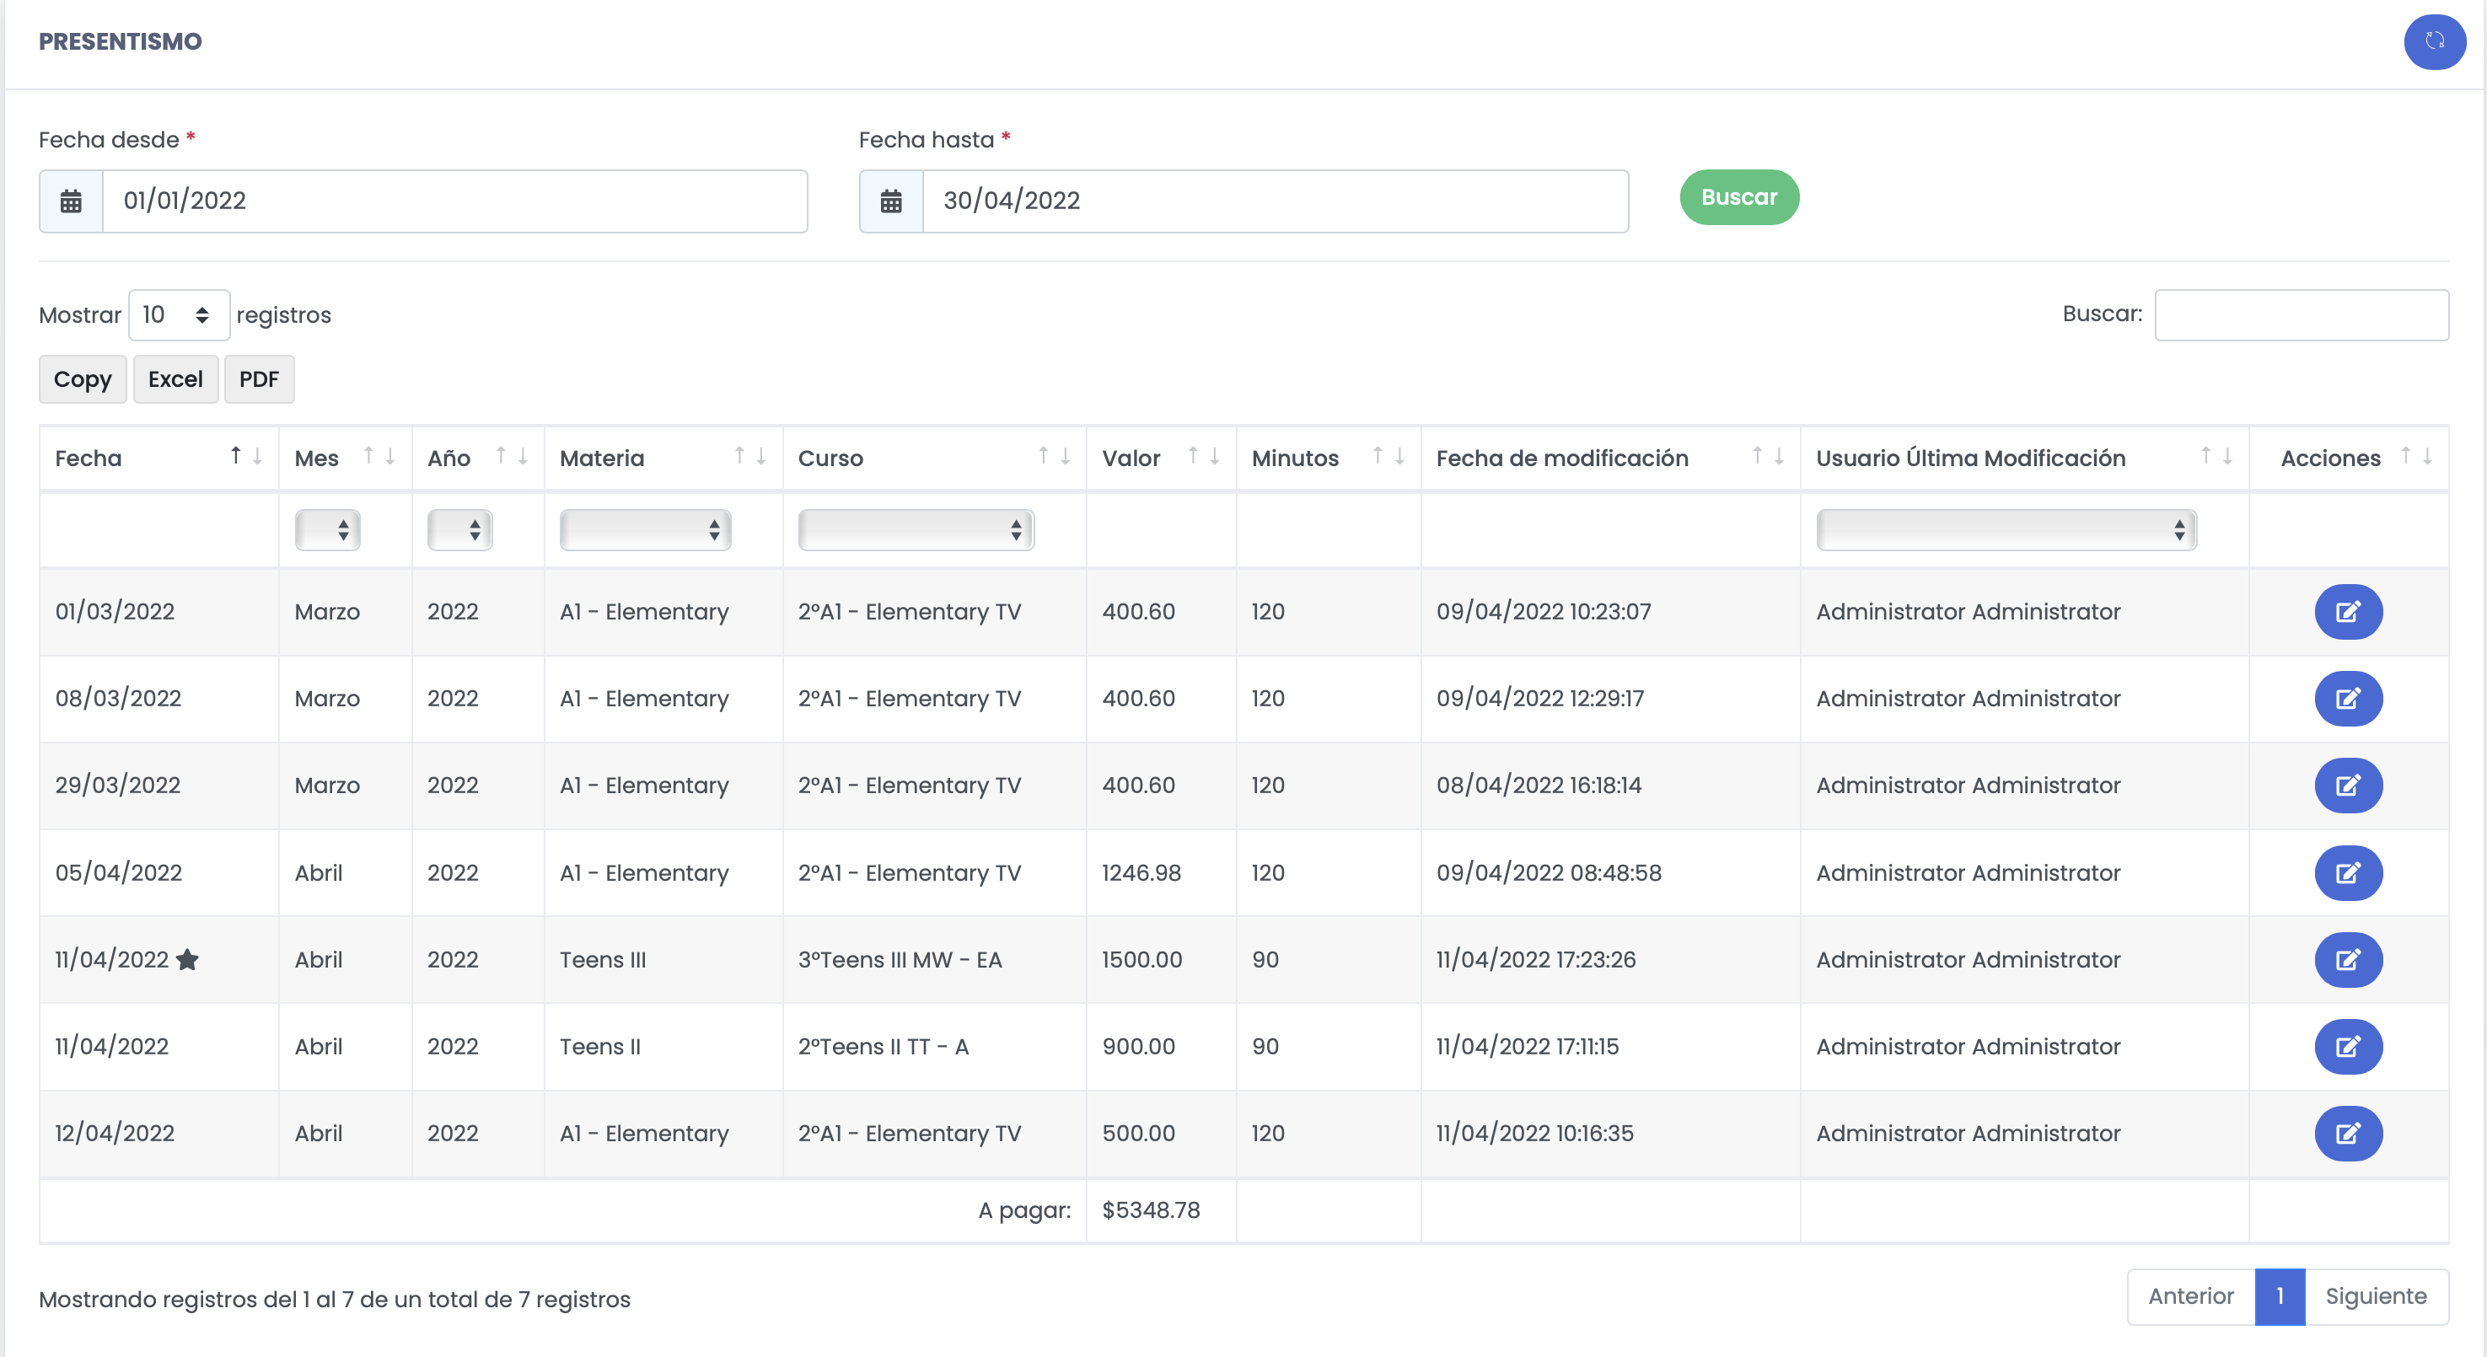Edit the 12/04/2022 record

[2348, 1134]
